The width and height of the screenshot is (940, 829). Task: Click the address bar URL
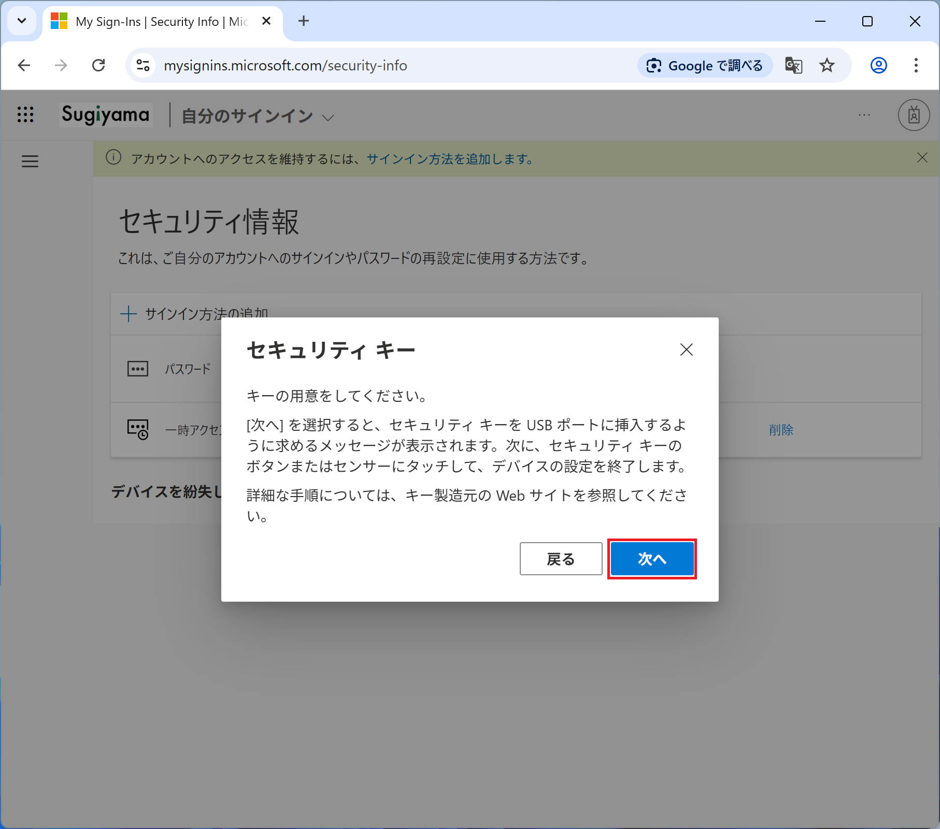(285, 66)
